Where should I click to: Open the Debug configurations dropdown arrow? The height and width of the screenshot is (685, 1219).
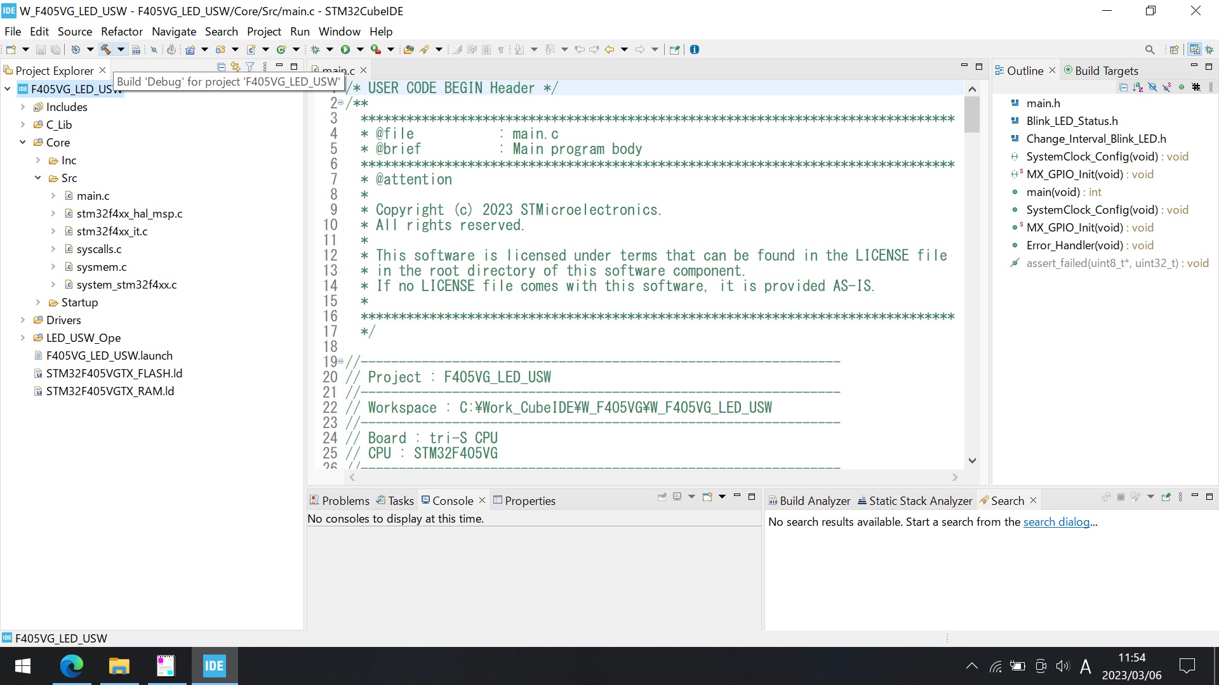(x=330, y=49)
